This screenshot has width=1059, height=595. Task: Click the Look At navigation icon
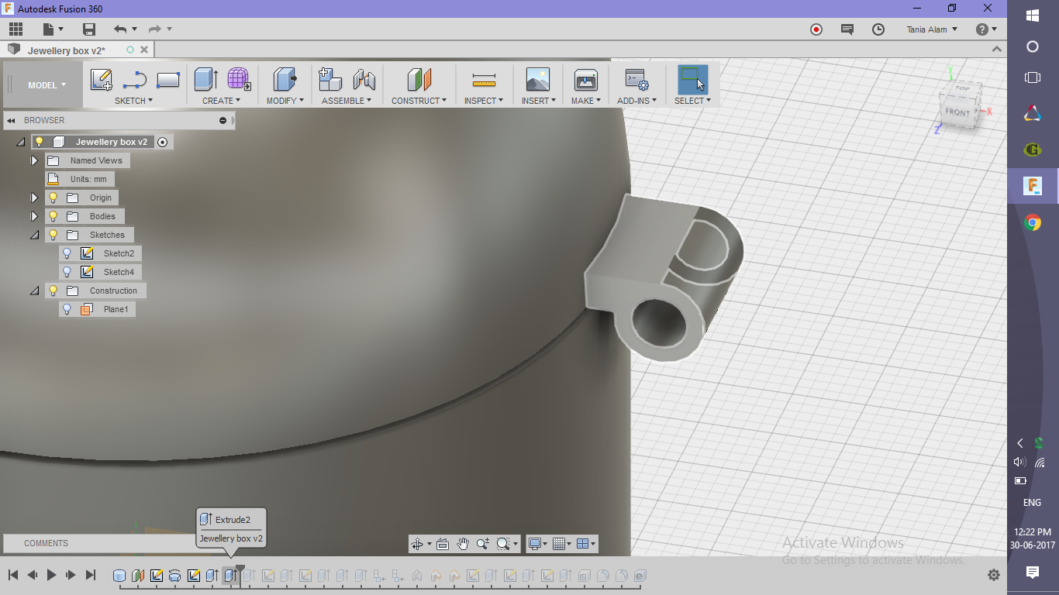tap(443, 544)
